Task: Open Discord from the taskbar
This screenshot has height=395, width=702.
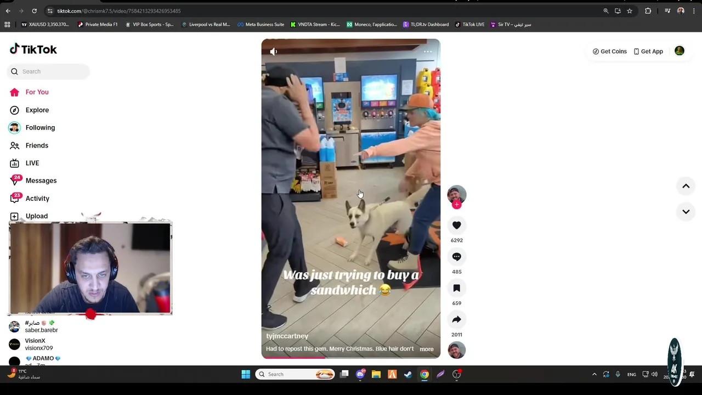Action: pyautogui.click(x=360, y=374)
